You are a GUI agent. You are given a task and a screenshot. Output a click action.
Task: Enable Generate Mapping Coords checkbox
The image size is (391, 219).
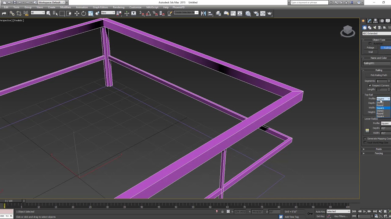click(365, 139)
